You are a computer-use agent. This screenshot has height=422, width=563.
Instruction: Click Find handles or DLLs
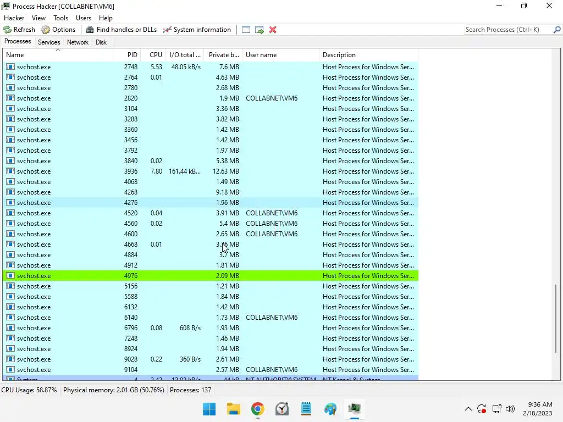[122, 30]
